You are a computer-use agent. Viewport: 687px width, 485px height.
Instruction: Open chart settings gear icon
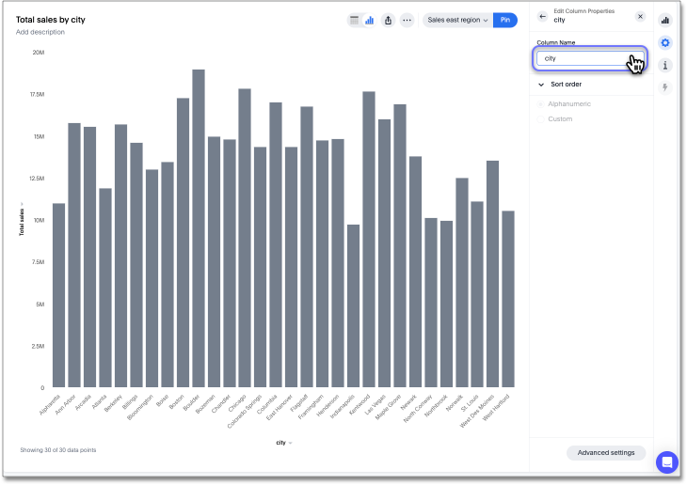[665, 42]
